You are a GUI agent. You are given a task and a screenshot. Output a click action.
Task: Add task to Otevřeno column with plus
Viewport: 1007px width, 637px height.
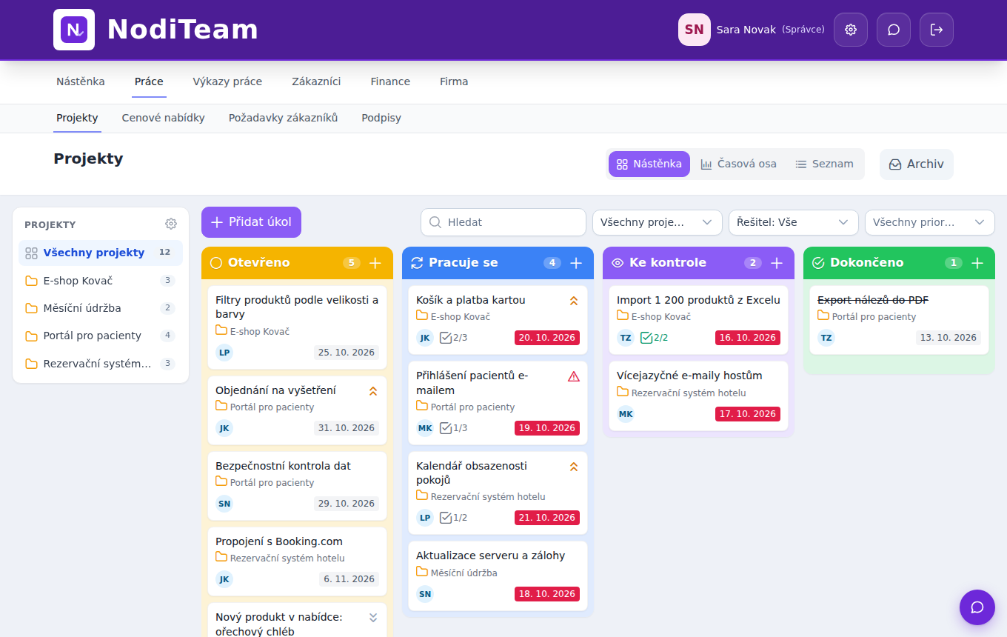click(375, 263)
